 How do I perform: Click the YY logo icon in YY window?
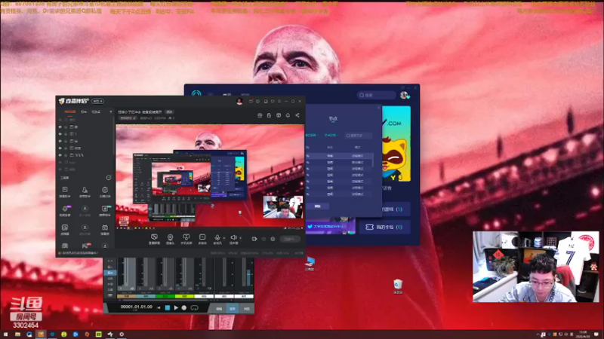tap(196, 93)
